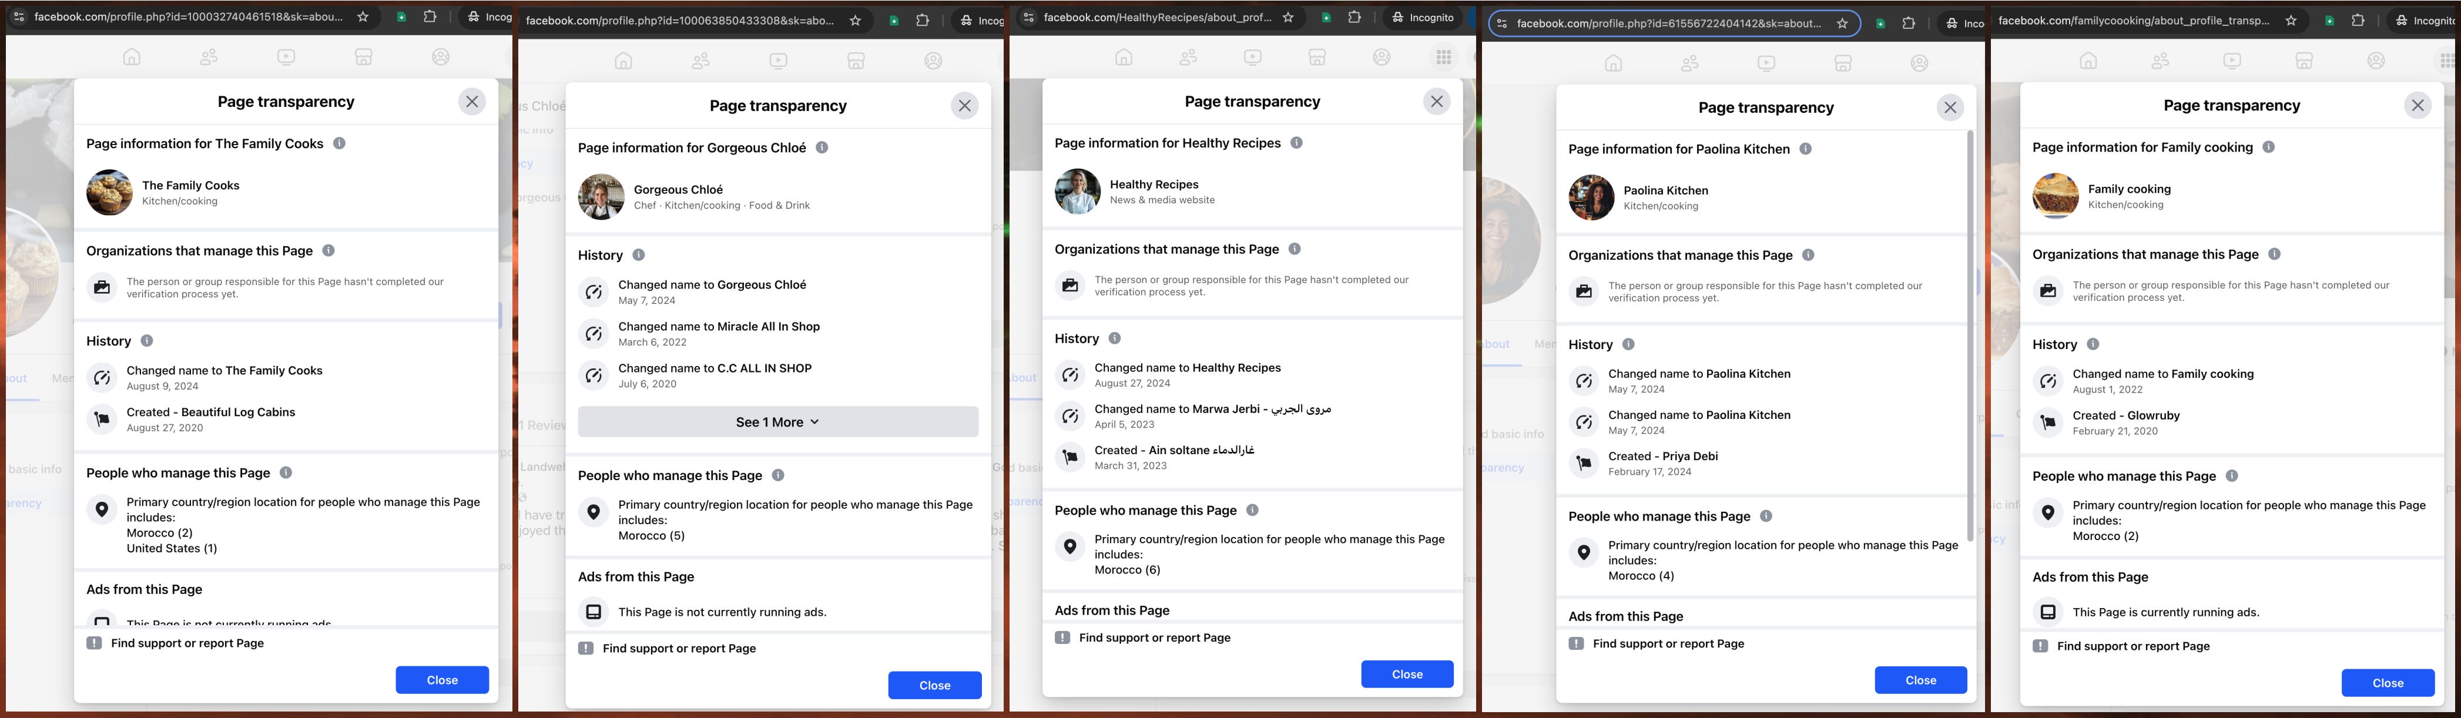The width and height of the screenshot is (2461, 718).
Task: Open Video icon in Gorgeous Chloé window
Action: pos(779,61)
